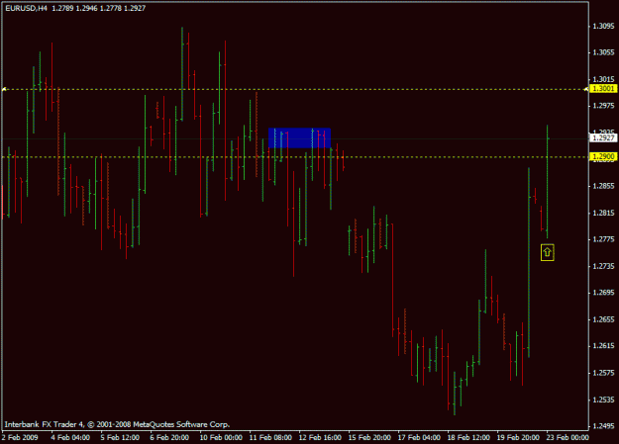Screen dimensions: 619x444
Task: Click the yellow 1.2900 price line label
Action: point(603,157)
